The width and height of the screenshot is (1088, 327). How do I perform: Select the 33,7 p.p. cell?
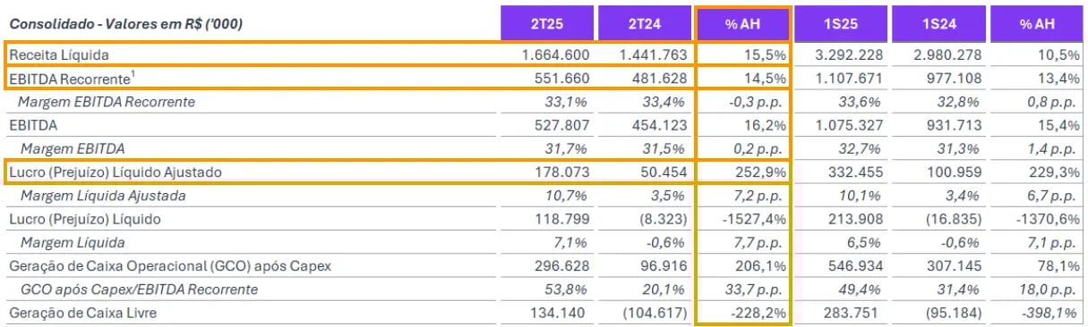(x=758, y=288)
